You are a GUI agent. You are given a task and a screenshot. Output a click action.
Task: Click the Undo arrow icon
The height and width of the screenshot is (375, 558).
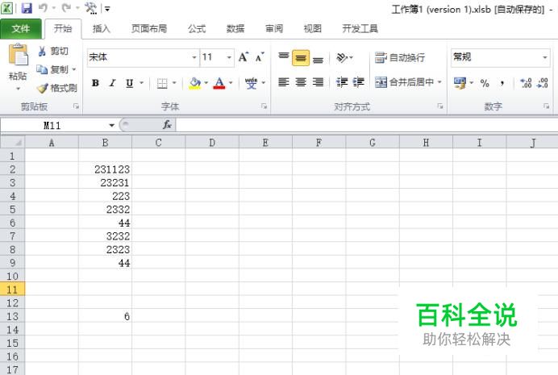pos(43,8)
